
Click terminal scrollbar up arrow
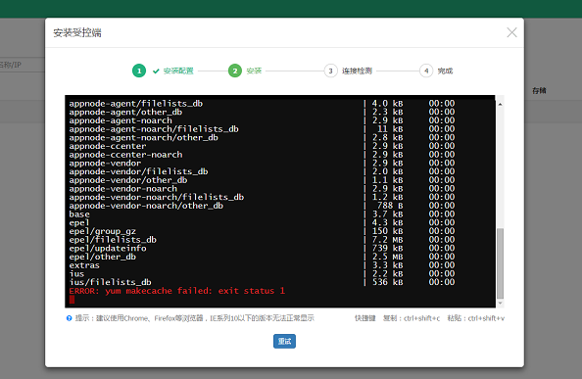(500, 104)
